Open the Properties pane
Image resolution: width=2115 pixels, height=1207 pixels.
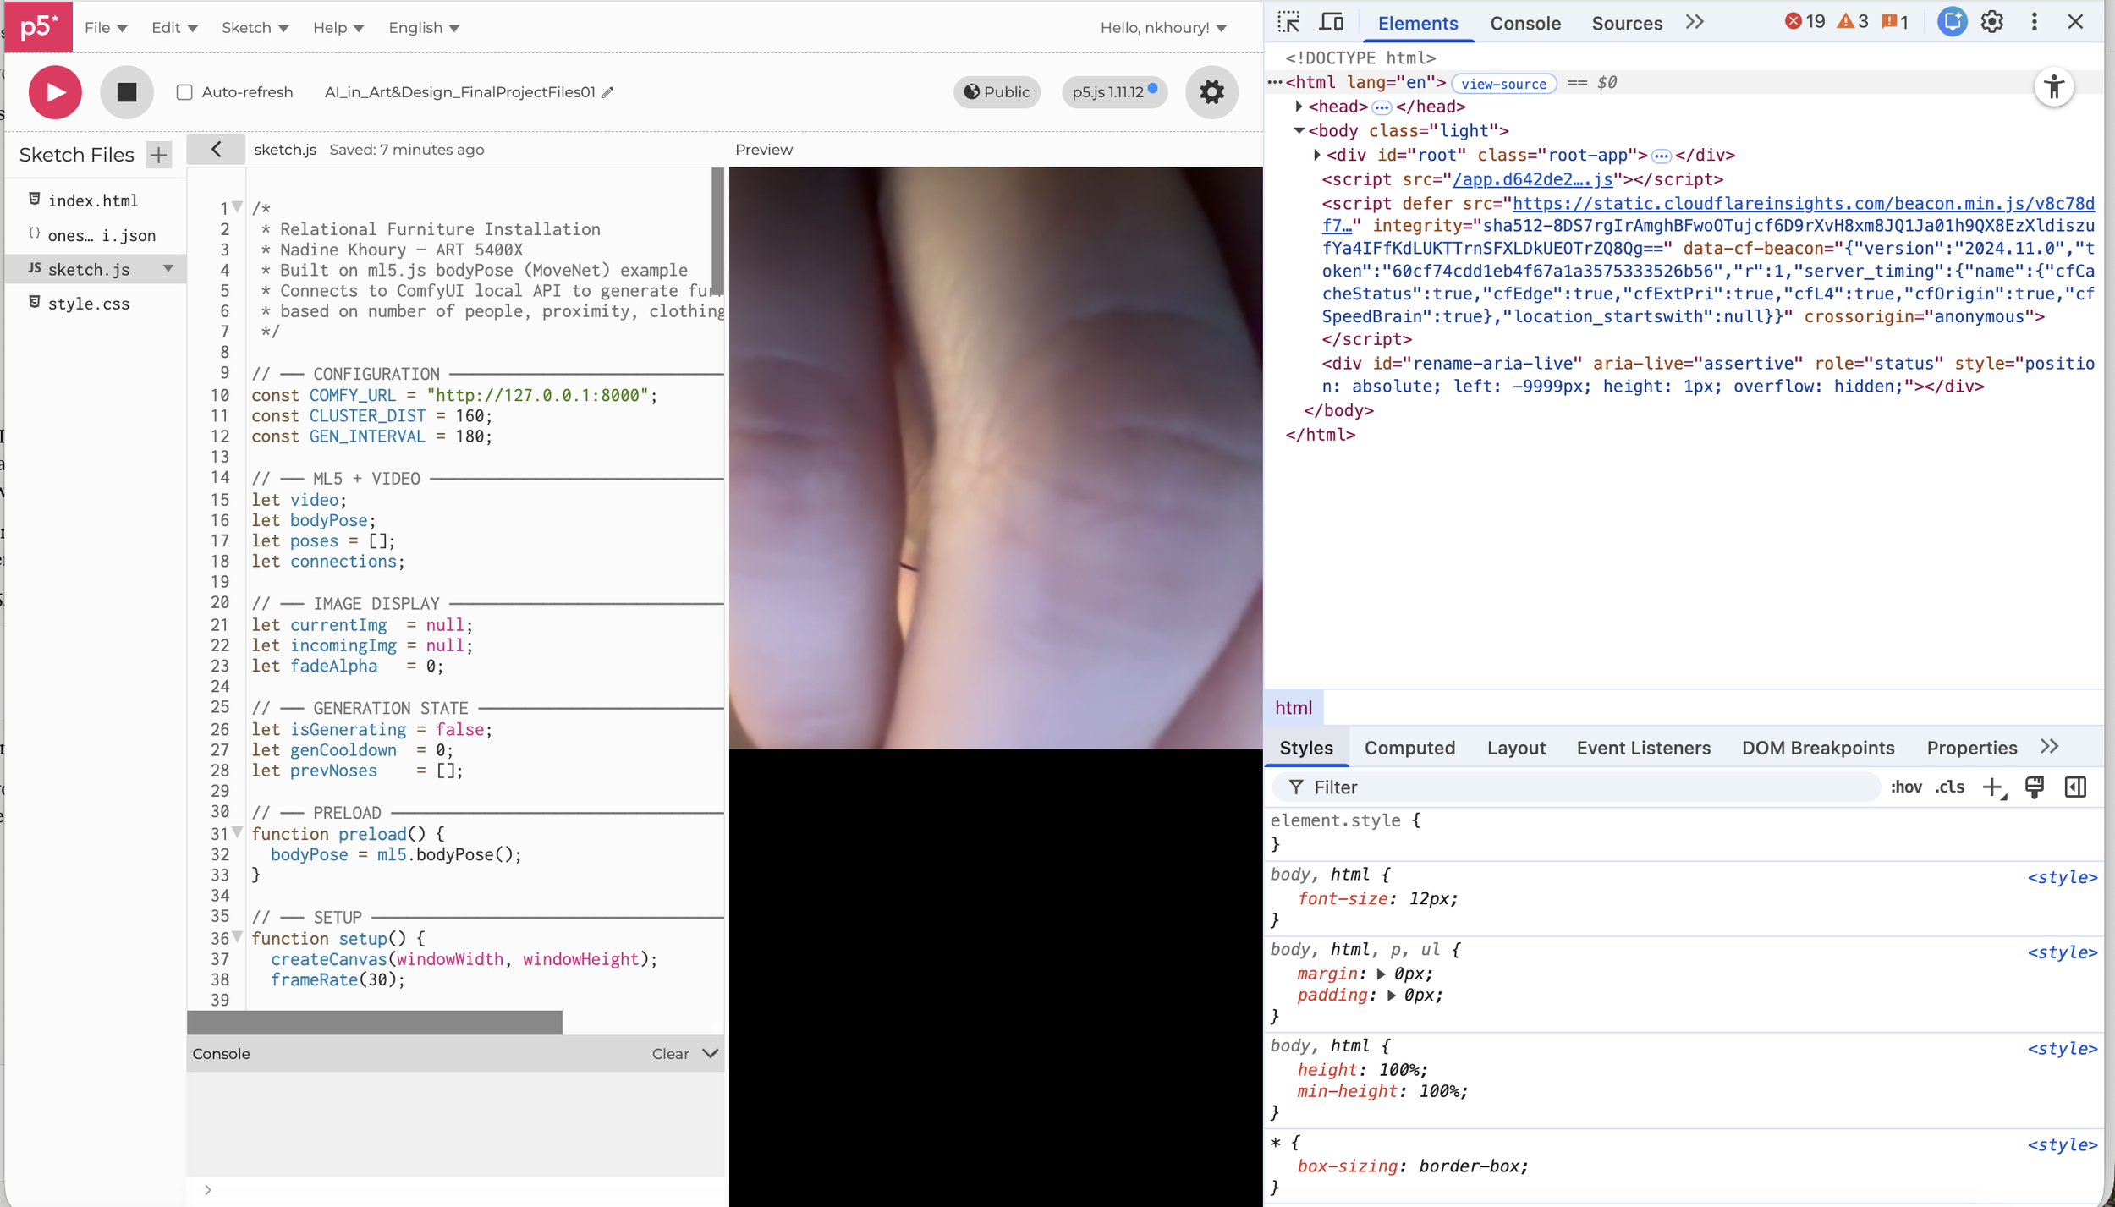(x=1971, y=748)
